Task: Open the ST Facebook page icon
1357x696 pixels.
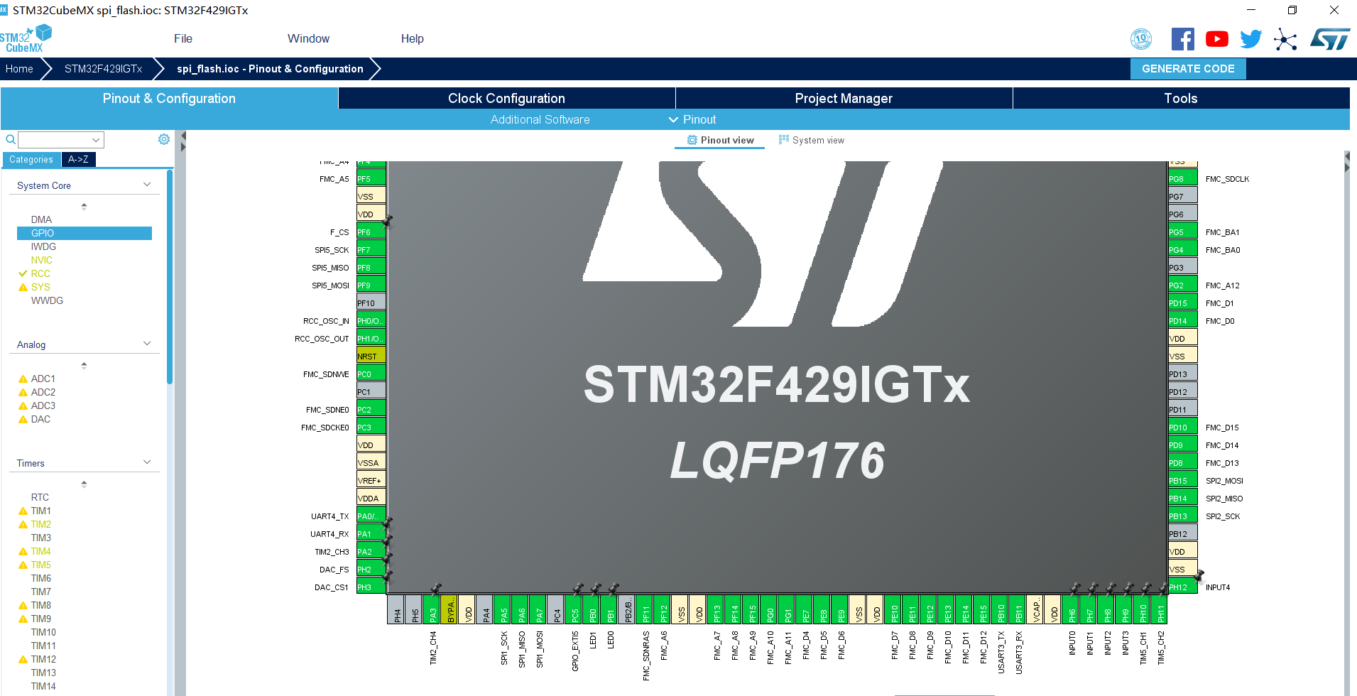Action: (1182, 39)
